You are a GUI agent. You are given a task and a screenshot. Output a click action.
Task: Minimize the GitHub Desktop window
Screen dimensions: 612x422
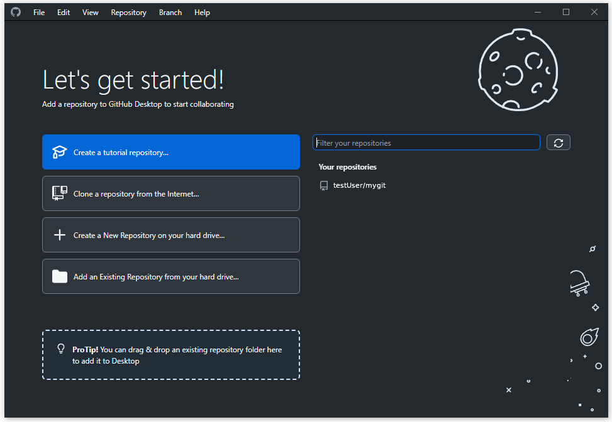click(x=537, y=12)
